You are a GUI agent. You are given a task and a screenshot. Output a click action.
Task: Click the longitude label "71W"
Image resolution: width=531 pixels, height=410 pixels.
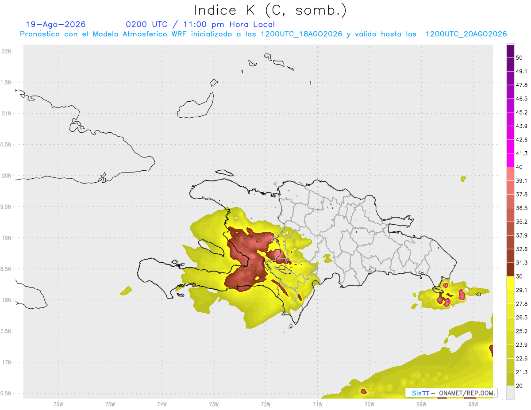[x=317, y=403]
